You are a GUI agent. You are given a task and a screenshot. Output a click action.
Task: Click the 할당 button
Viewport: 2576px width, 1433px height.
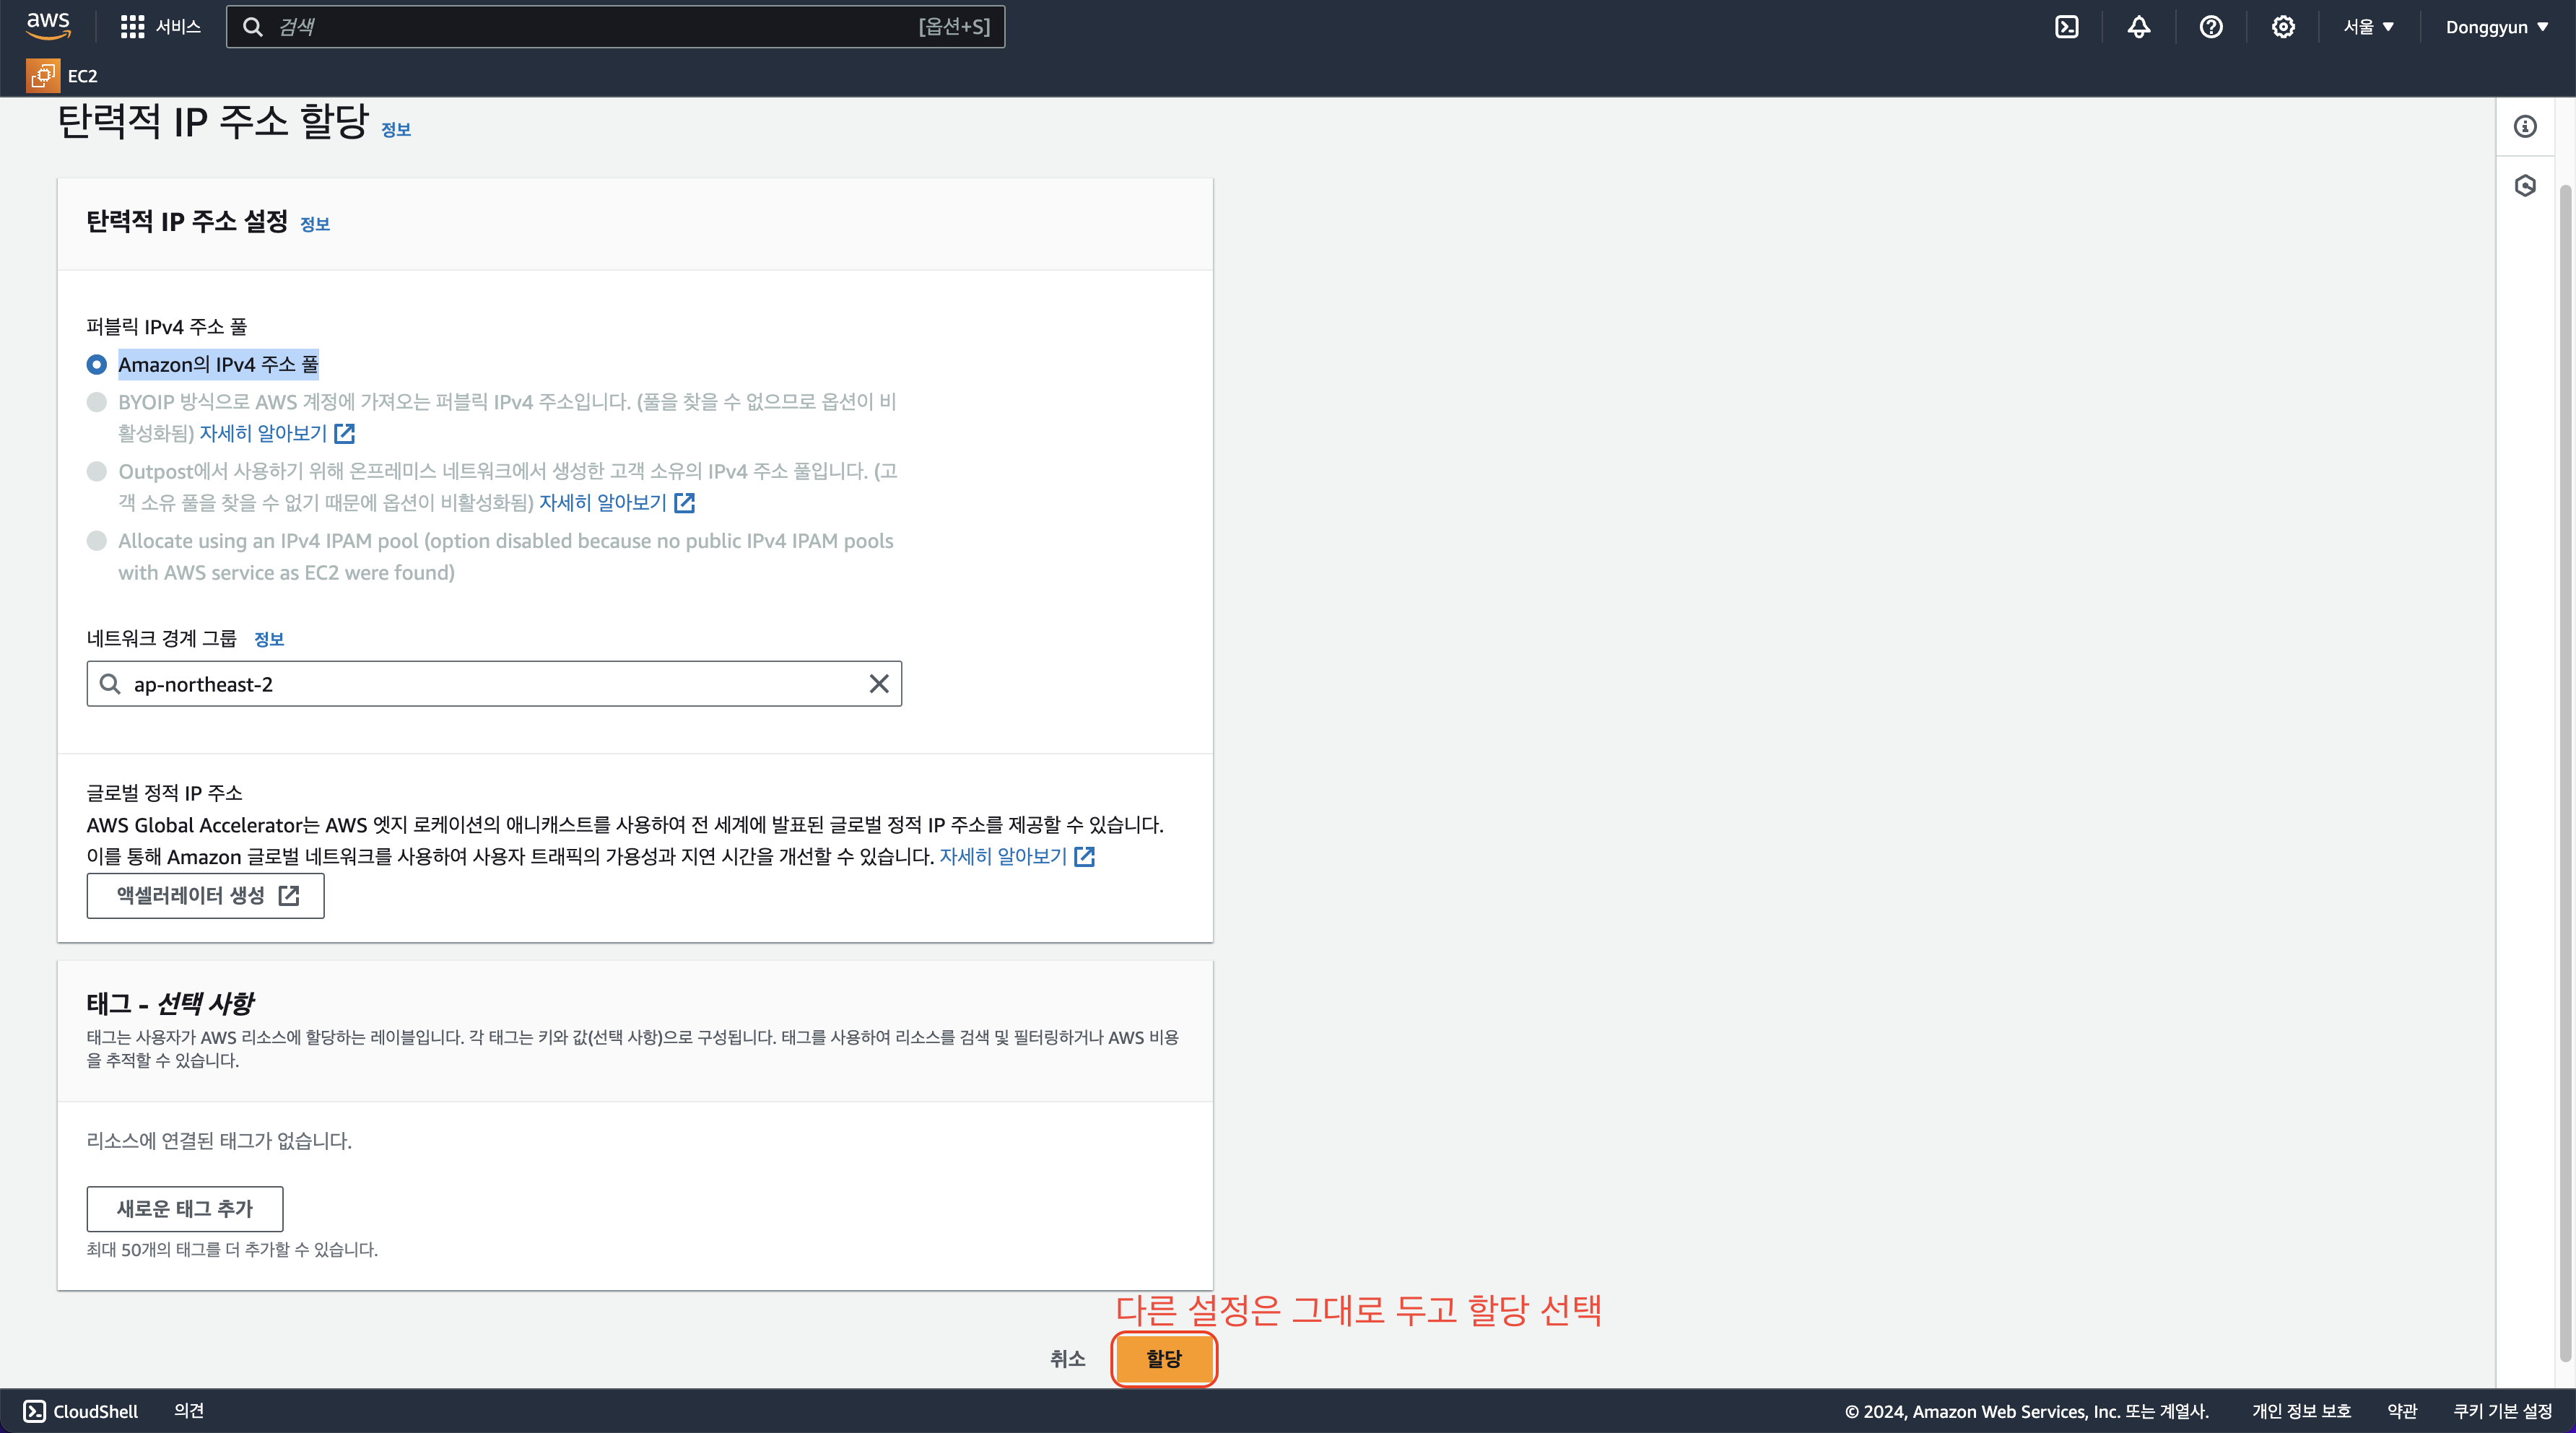click(1163, 1359)
